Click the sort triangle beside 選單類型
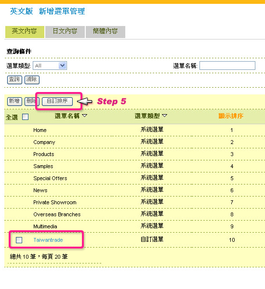This screenshot has width=265, height=289. pyautogui.click(x=164, y=116)
